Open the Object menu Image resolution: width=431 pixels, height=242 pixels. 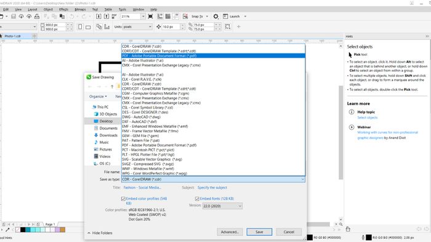click(48, 9)
